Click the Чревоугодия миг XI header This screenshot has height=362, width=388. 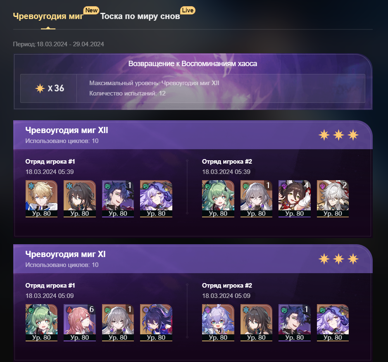click(66, 254)
